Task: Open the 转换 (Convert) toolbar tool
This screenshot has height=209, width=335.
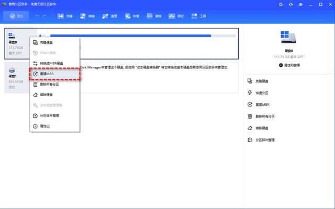Action: tap(87, 16)
